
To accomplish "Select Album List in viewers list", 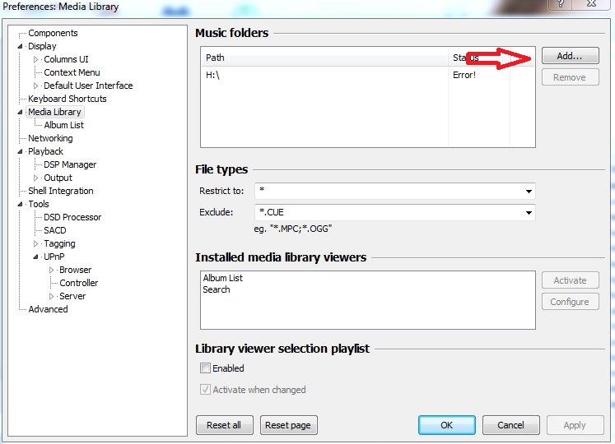I will [223, 278].
